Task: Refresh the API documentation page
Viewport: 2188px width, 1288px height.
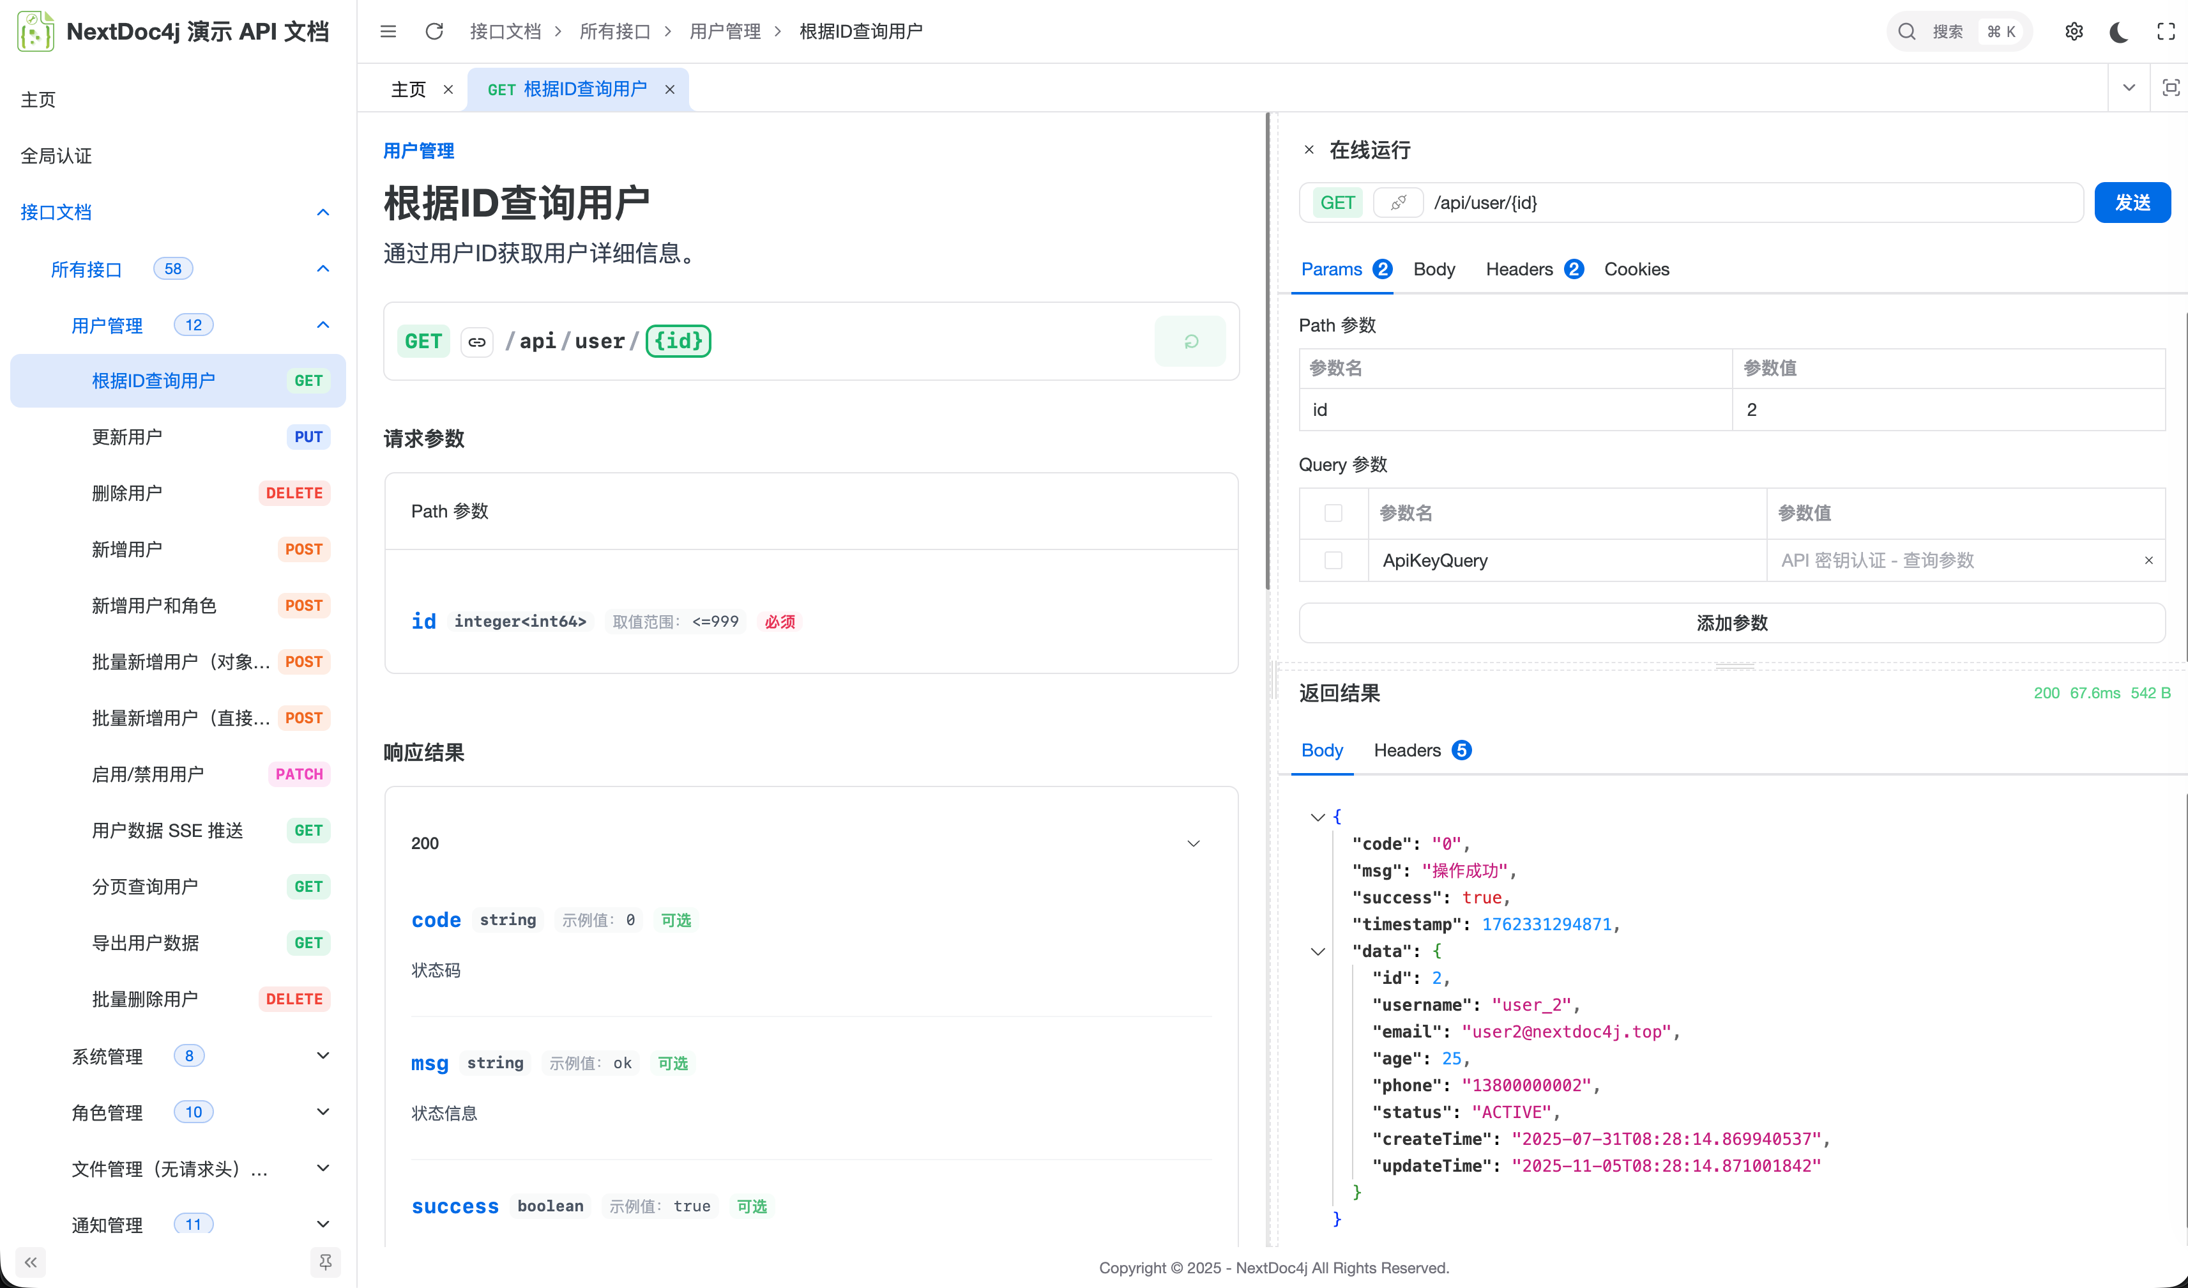Action: [434, 31]
